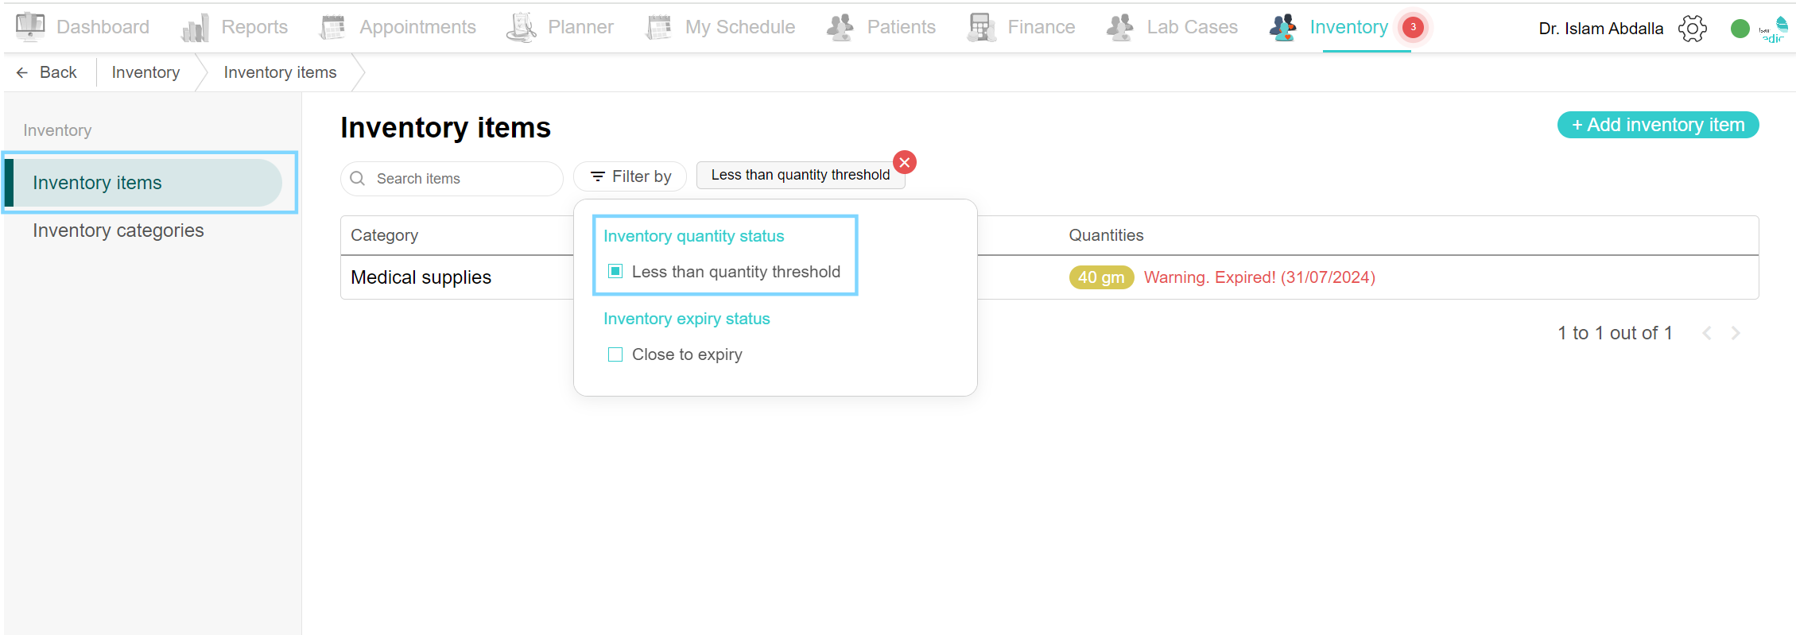The width and height of the screenshot is (1796, 635).
Task: Open the Appointments calendar icon
Action: (x=332, y=27)
